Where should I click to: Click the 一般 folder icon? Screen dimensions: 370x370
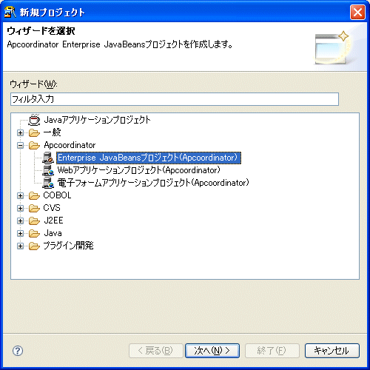[x=34, y=132]
